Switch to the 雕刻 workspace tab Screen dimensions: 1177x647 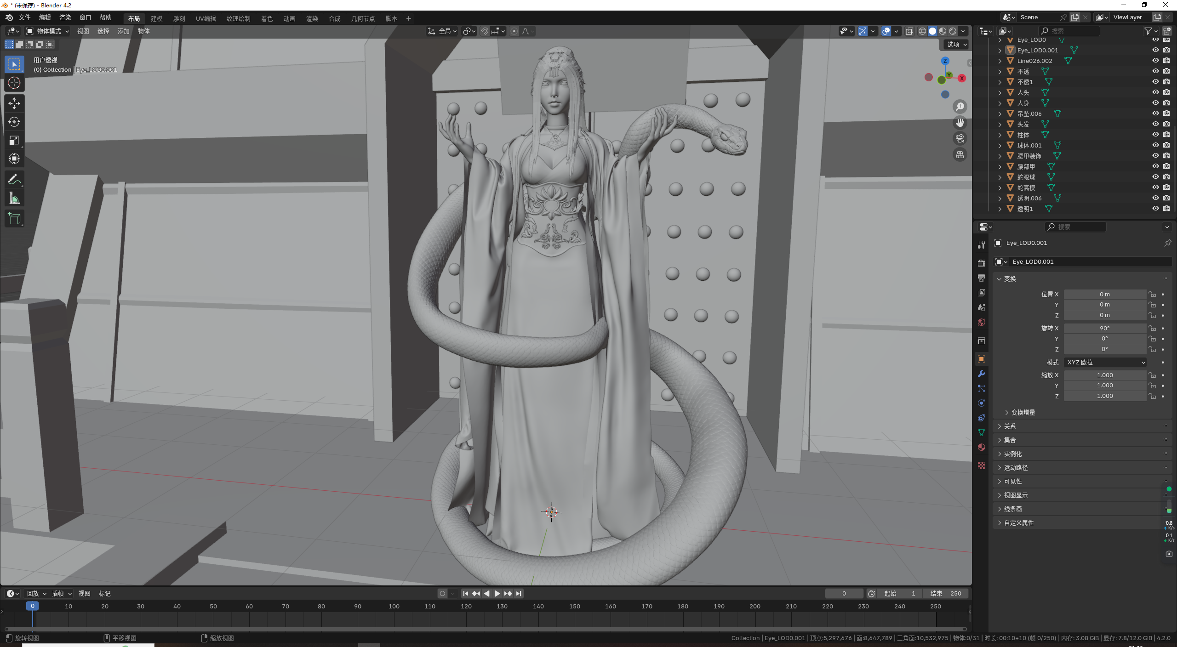point(179,19)
